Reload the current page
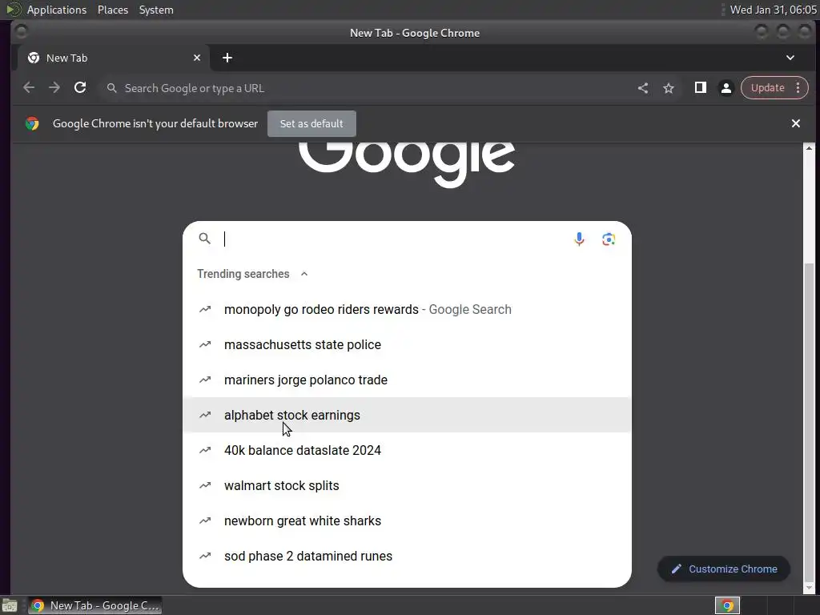 pos(80,88)
